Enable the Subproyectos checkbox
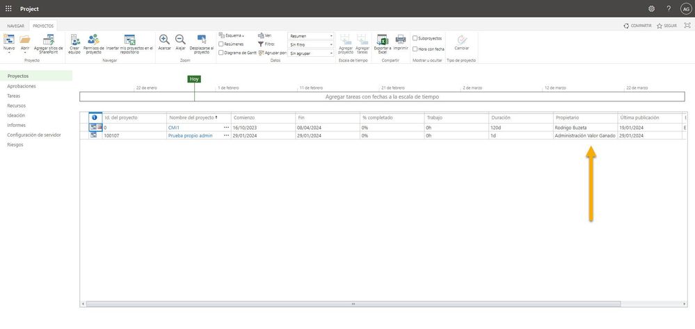Image resolution: width=695 pixels, height=329 pixels. [415, 38]
